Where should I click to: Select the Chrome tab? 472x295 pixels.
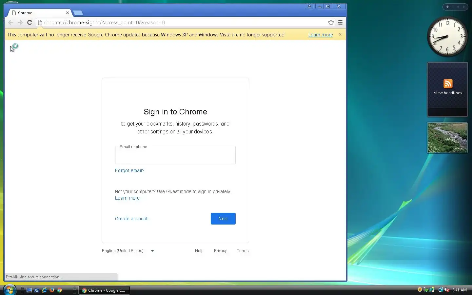click(39, 13)
